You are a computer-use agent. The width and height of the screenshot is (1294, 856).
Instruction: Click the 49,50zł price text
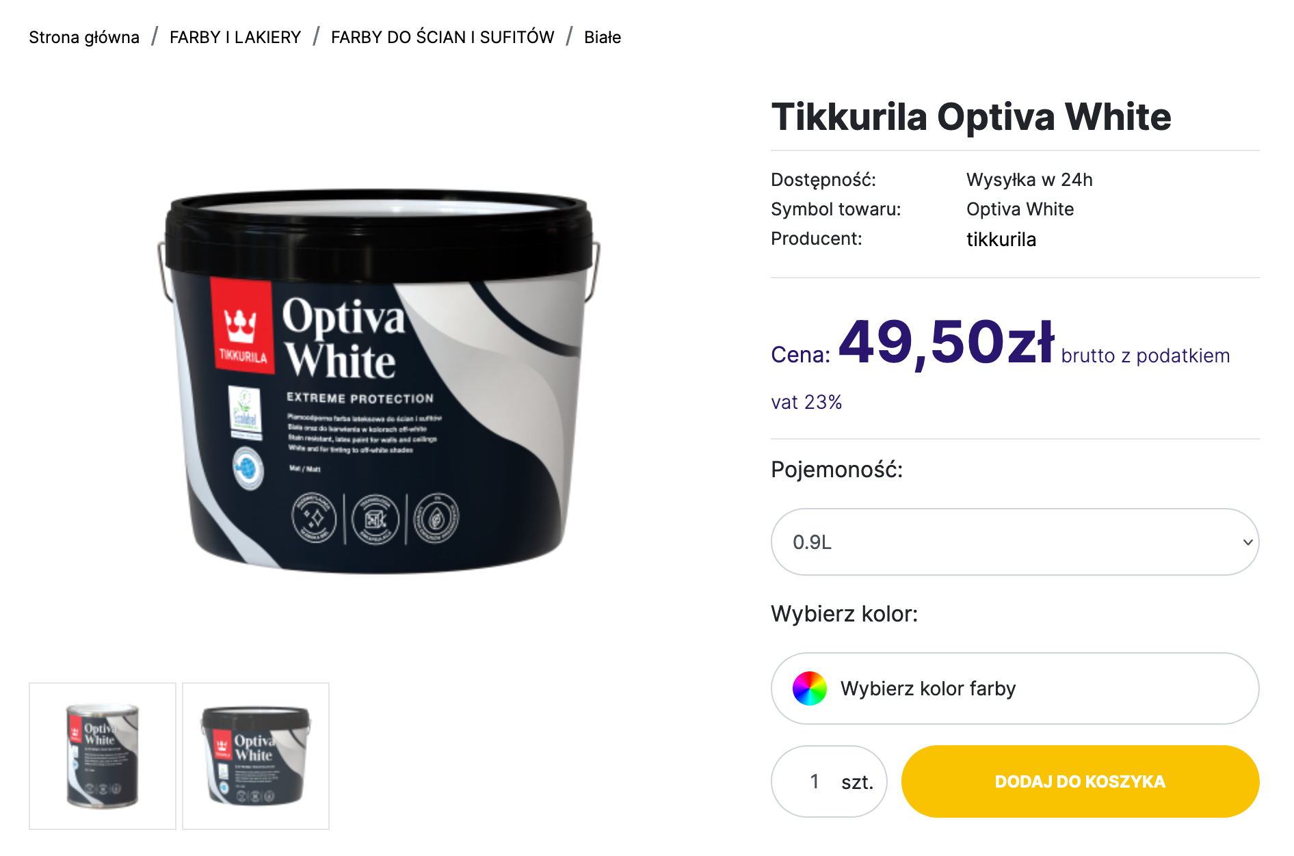click(x=947, y=342)
